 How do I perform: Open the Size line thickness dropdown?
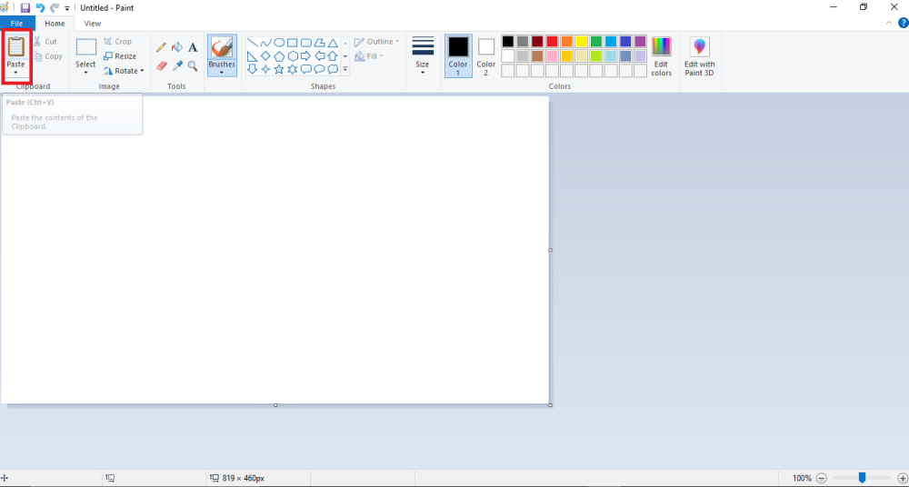pyautogui.click(x=423, y=56)
